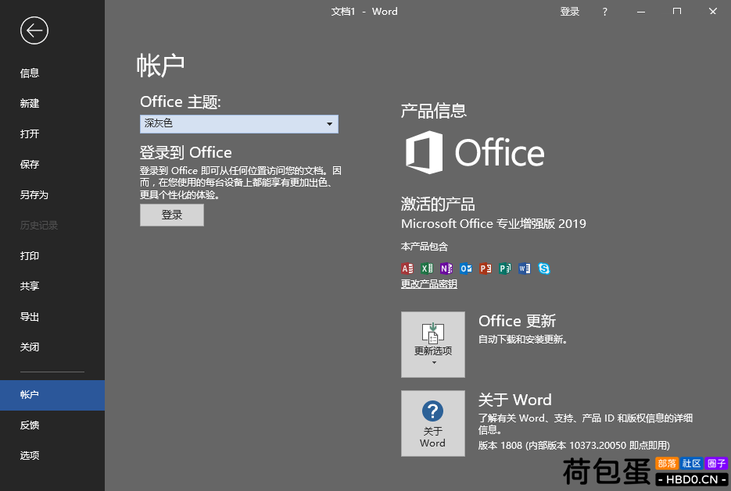Click the 登录 button below the sign-in description
731x491 pixels.
[172, 215]
